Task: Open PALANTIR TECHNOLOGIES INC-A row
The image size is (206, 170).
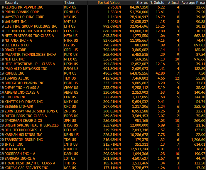Action: coord(30,55)
